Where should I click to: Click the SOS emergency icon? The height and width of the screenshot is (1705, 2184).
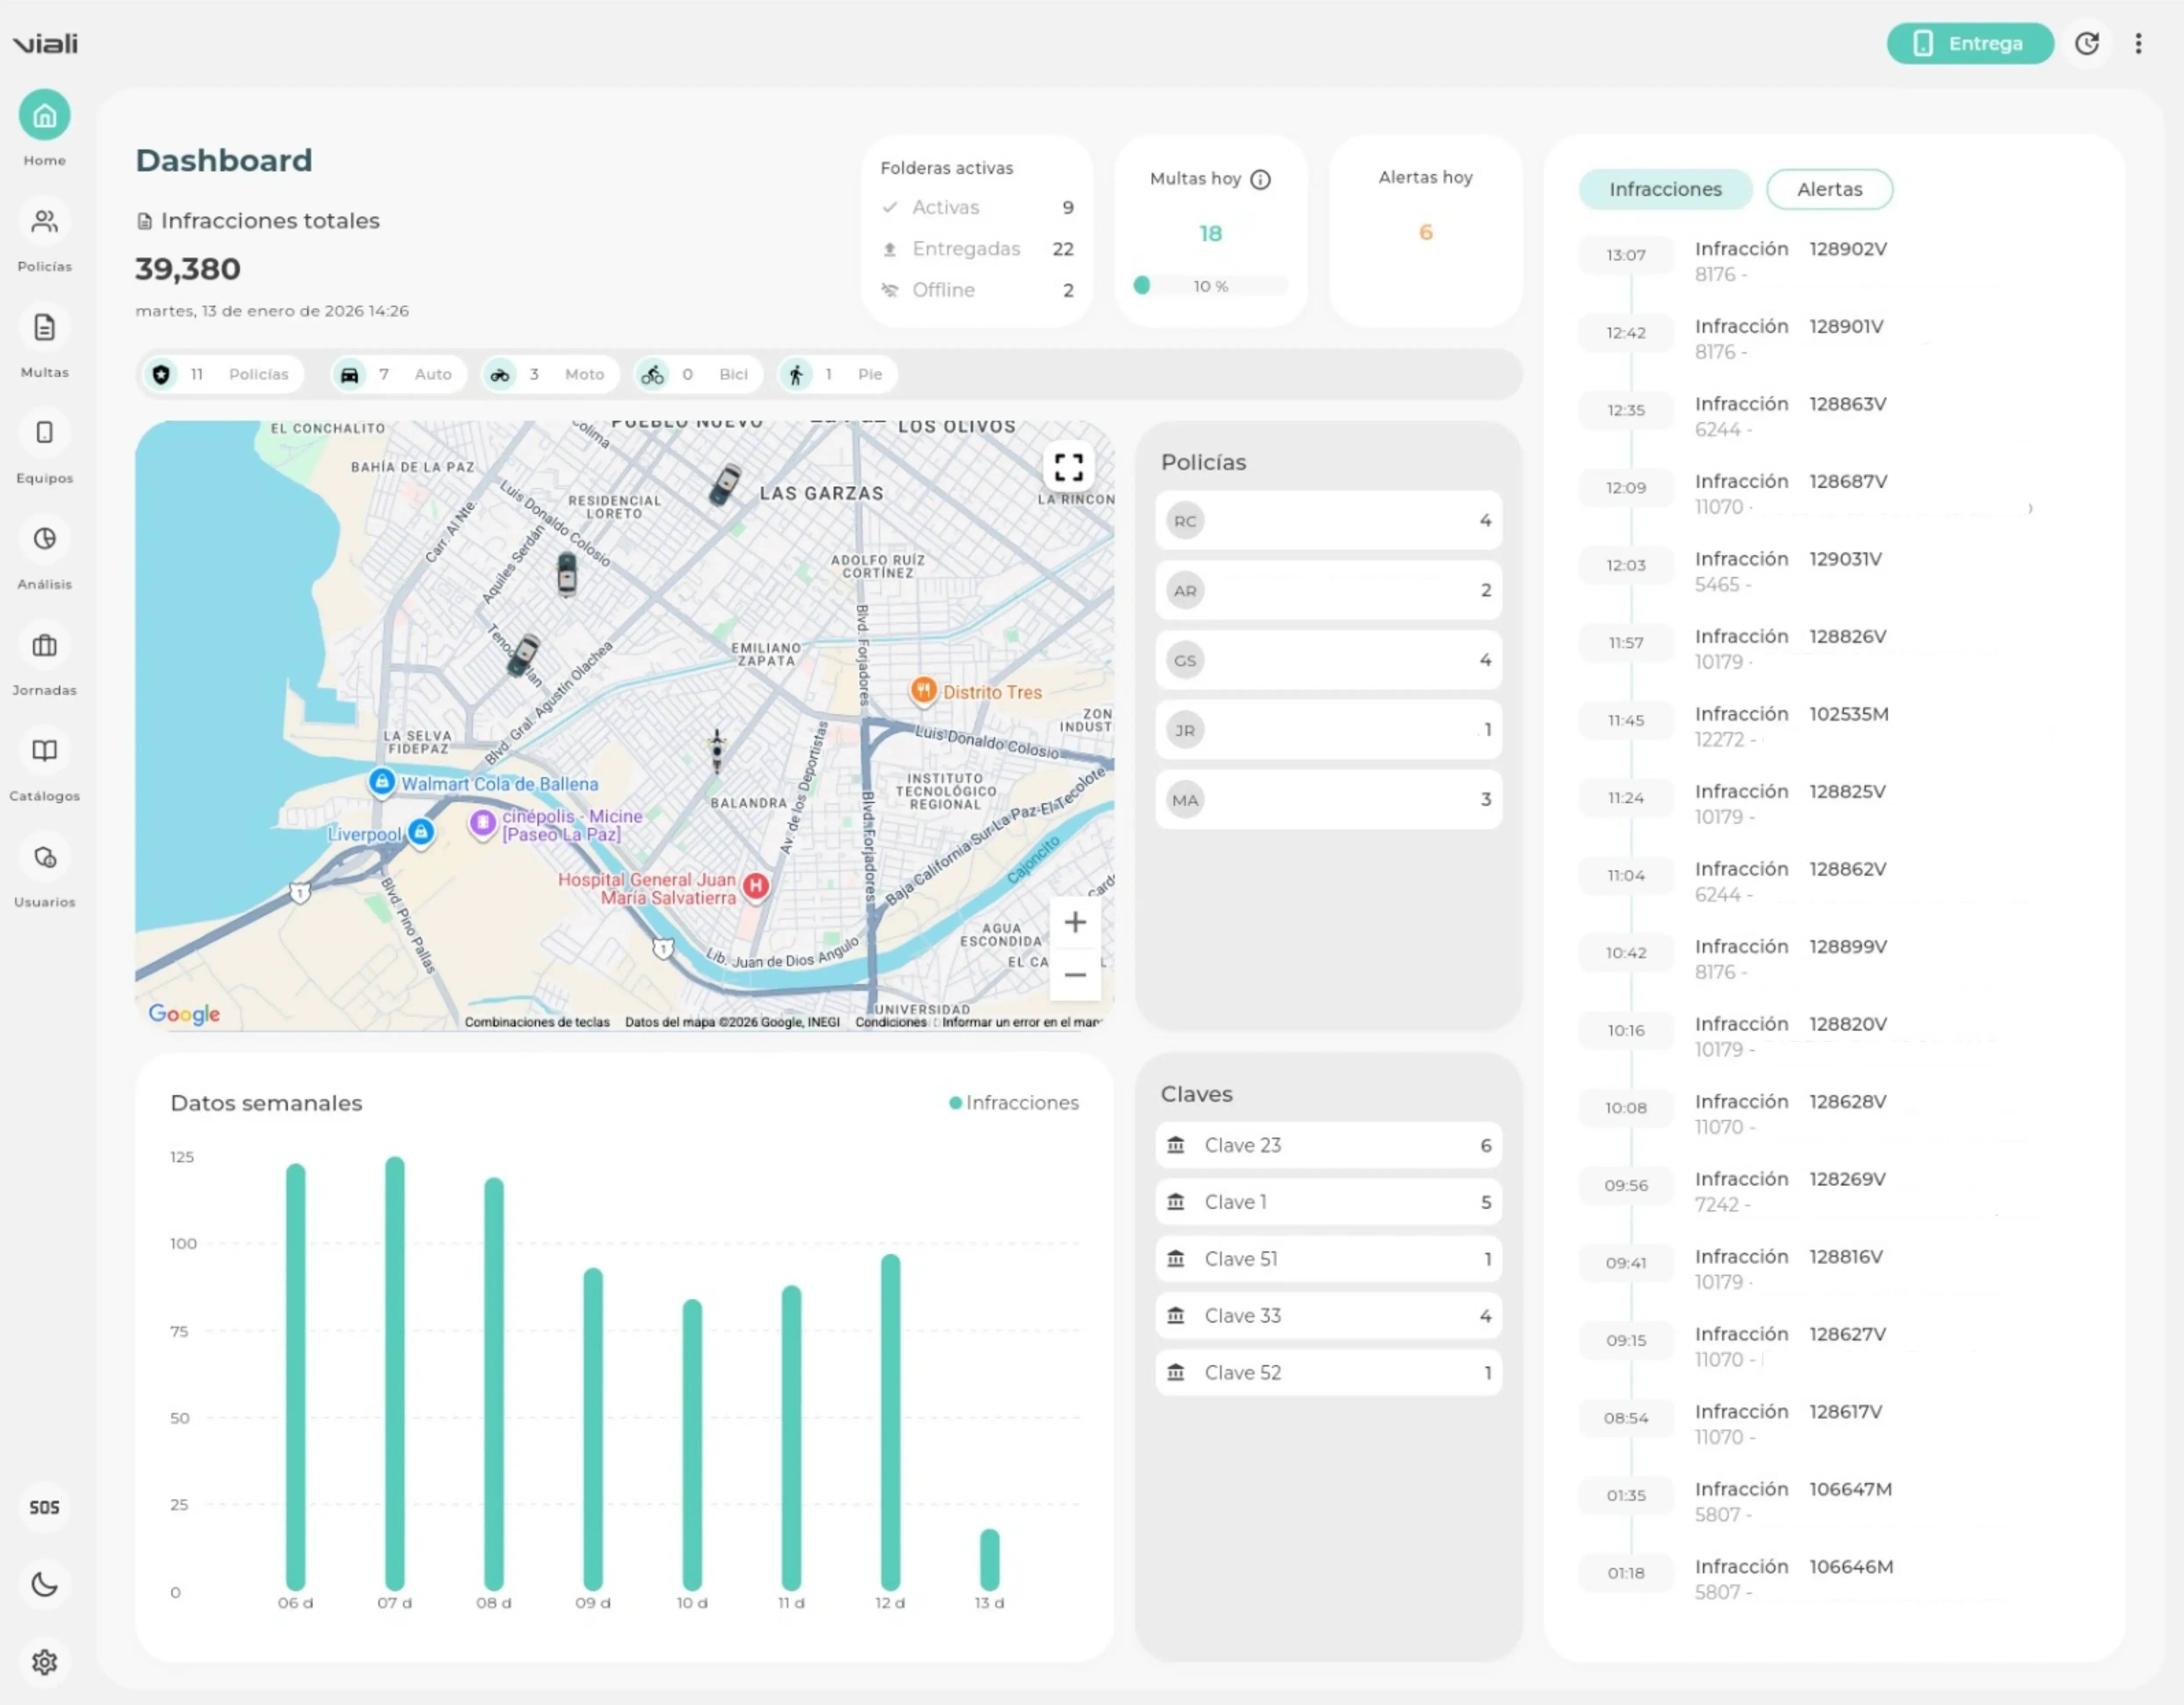[x=44, y=1507]
